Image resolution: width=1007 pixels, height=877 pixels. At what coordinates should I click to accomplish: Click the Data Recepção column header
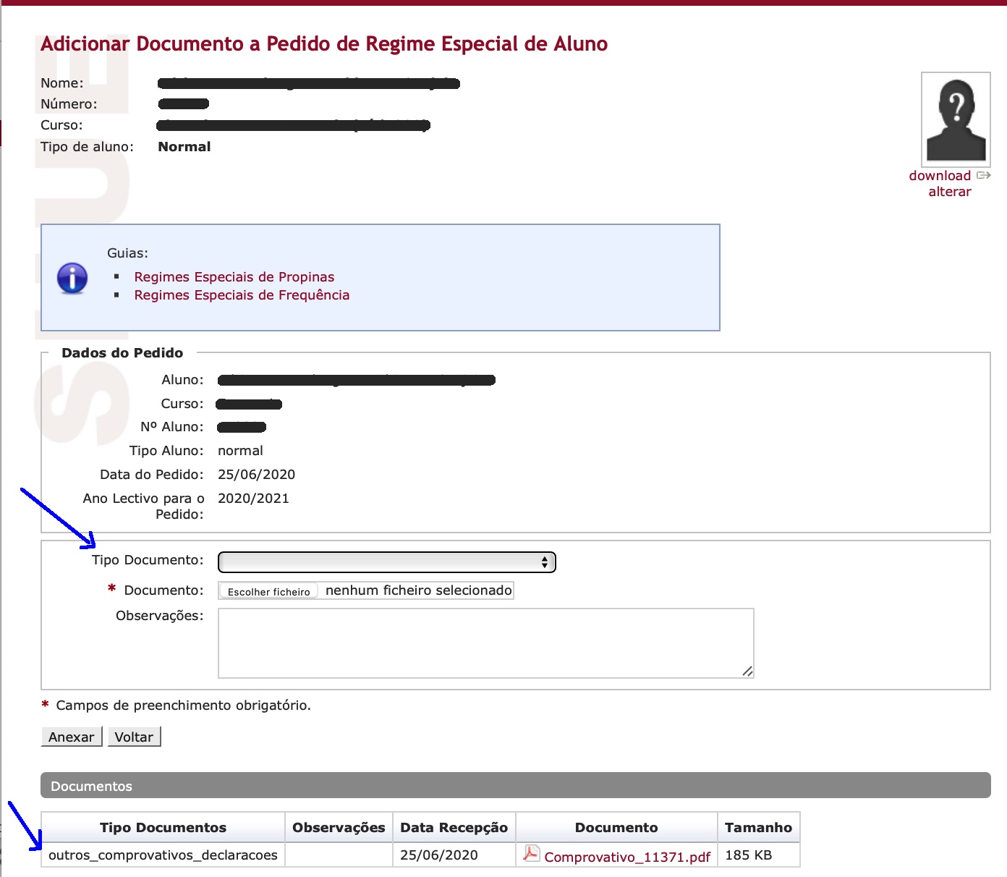454,828
